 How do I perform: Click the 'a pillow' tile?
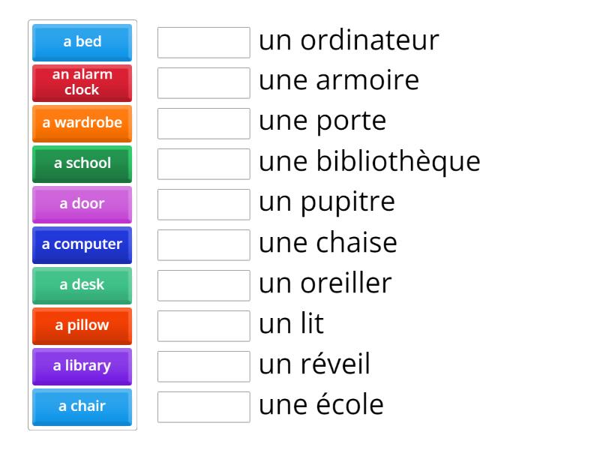coord(81,325)
